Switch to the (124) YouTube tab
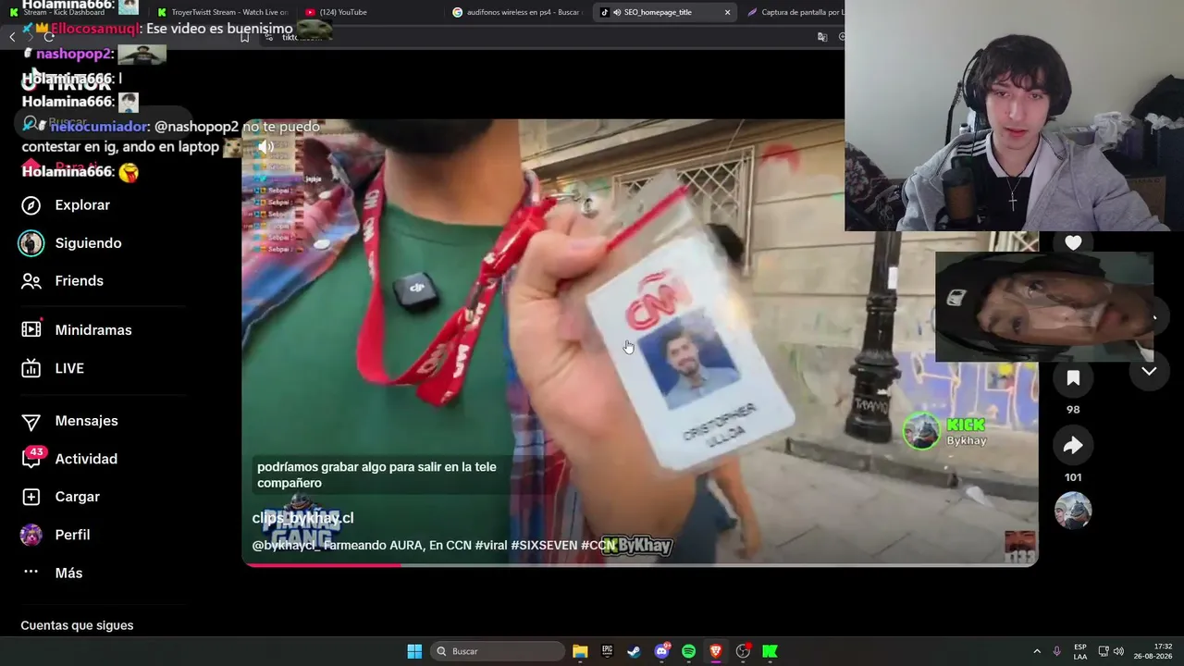 [x=370, y=12]
